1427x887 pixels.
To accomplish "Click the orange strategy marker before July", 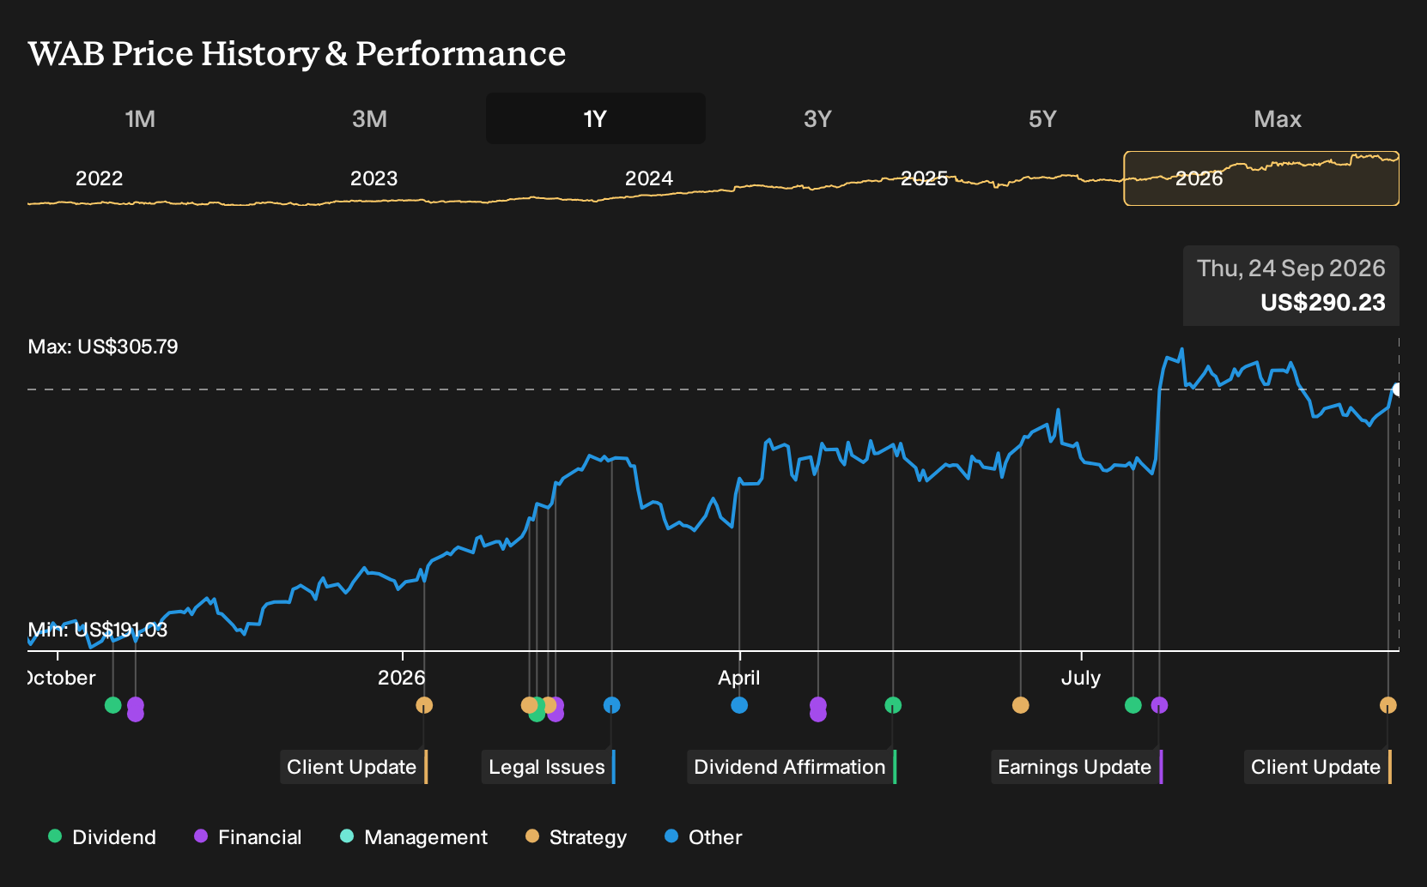I will click(1020, 705).
